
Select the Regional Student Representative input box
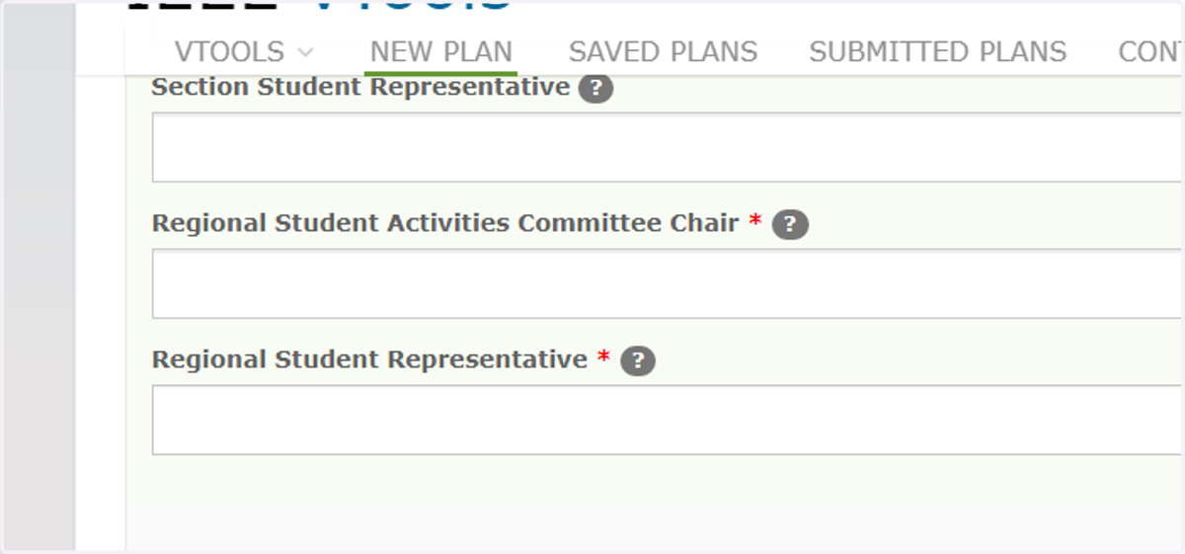[668, 420]
